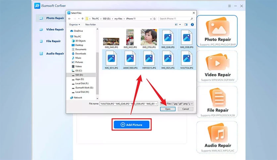Select Local Disk (F:) drive
The height and width of the screenshot is (160, 277).
click(x=80, y=83)
